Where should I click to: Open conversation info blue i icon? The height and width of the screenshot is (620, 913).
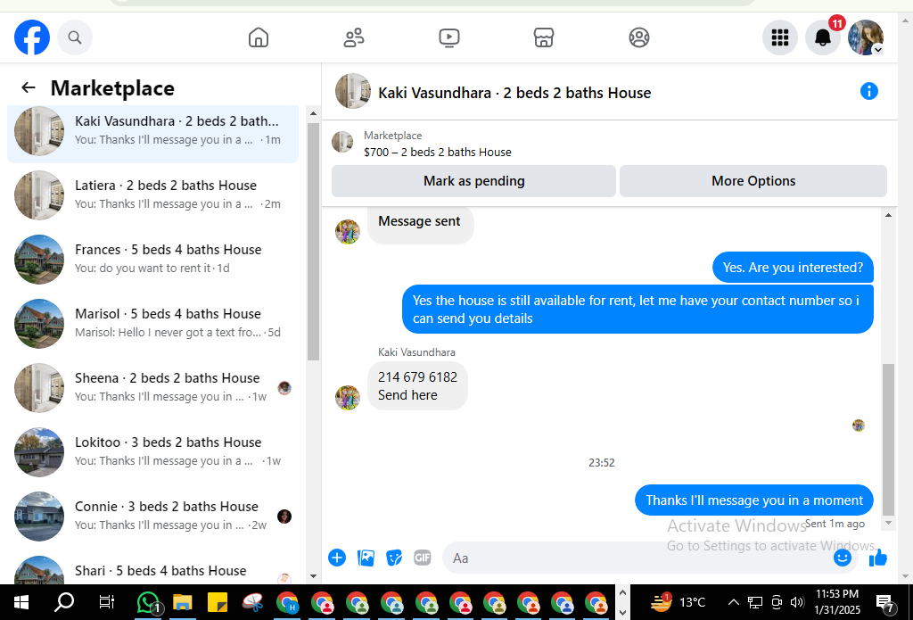point(868,92)
